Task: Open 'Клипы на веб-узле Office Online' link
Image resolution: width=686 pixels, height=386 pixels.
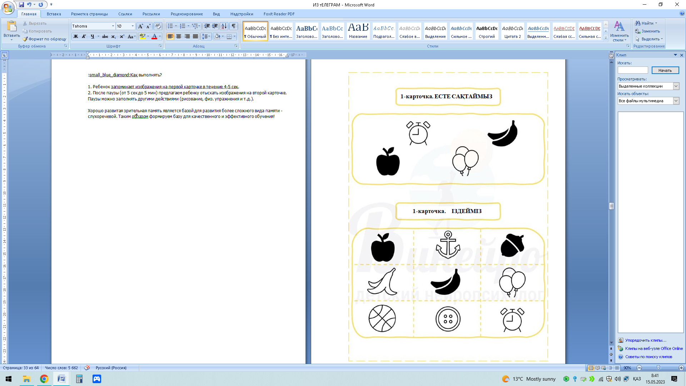Action: tap(653, 348)
